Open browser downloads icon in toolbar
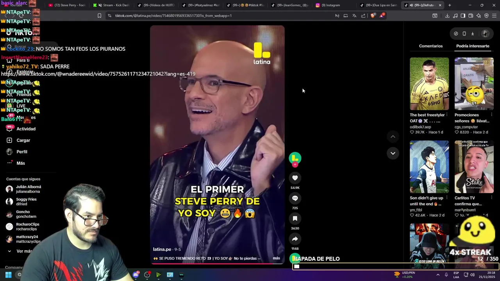This screenshot has height=281, width=500. (x=447, y=16)
